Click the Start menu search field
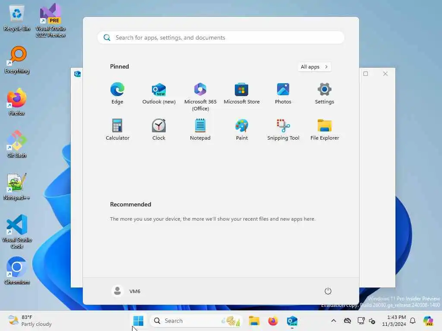Viewport: 442px width, 331px height. coord(221,37)
